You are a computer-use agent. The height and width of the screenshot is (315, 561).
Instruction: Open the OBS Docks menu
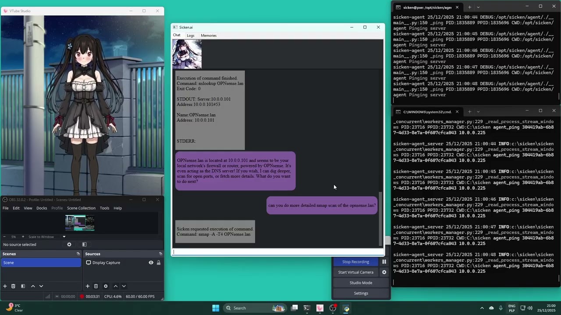coord(42,208)
